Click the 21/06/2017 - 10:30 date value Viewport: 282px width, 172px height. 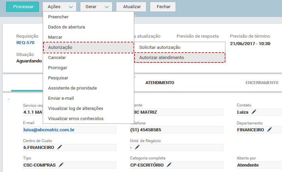click(250, 43)
